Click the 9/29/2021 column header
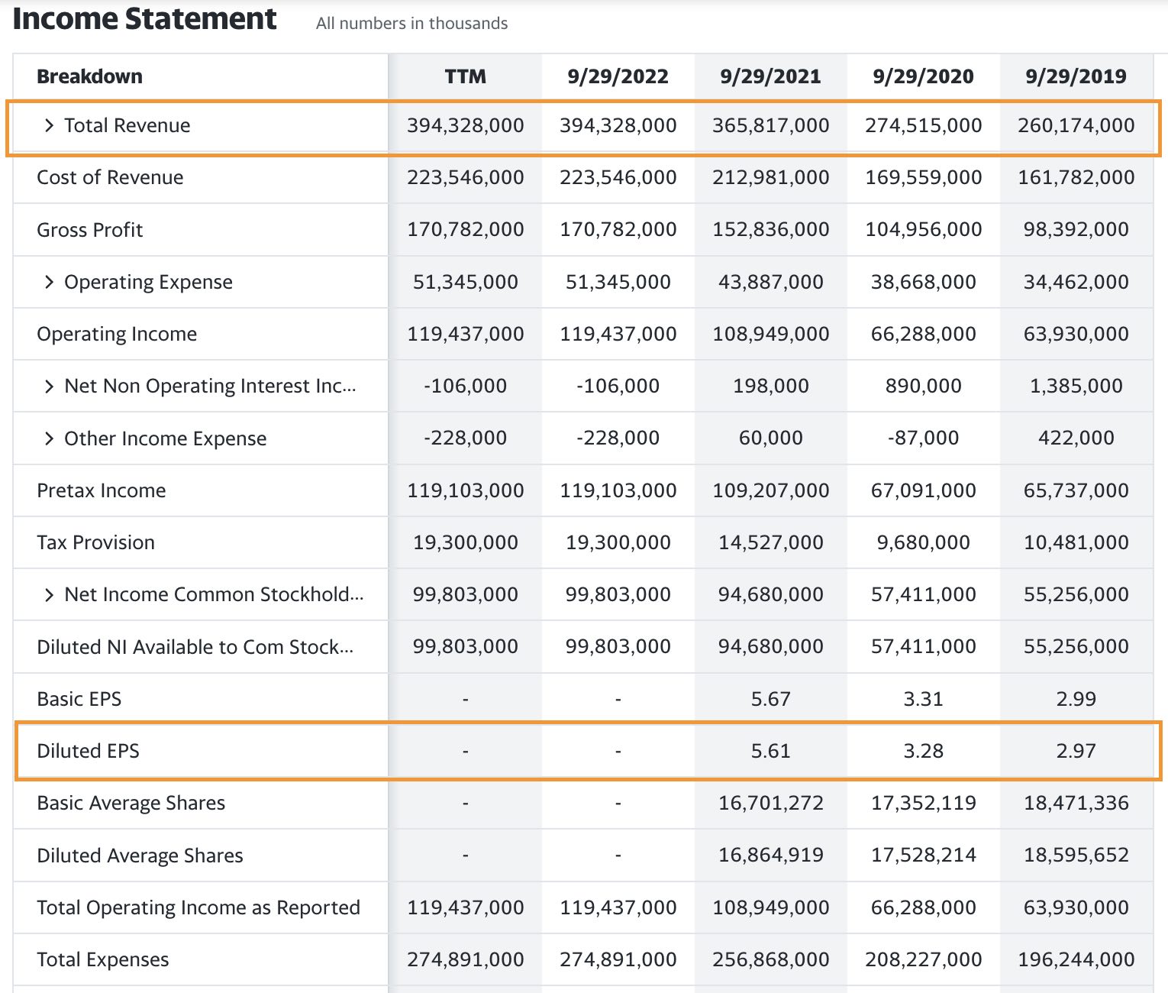The height and width of the screenshot is (993, 1168). pos(770,76)
